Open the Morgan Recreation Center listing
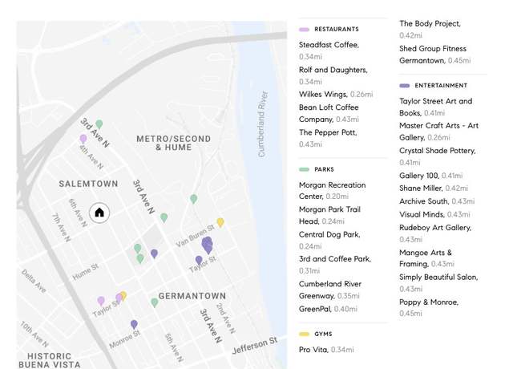This screenshot has width=513, height=369. pos(332,185)
